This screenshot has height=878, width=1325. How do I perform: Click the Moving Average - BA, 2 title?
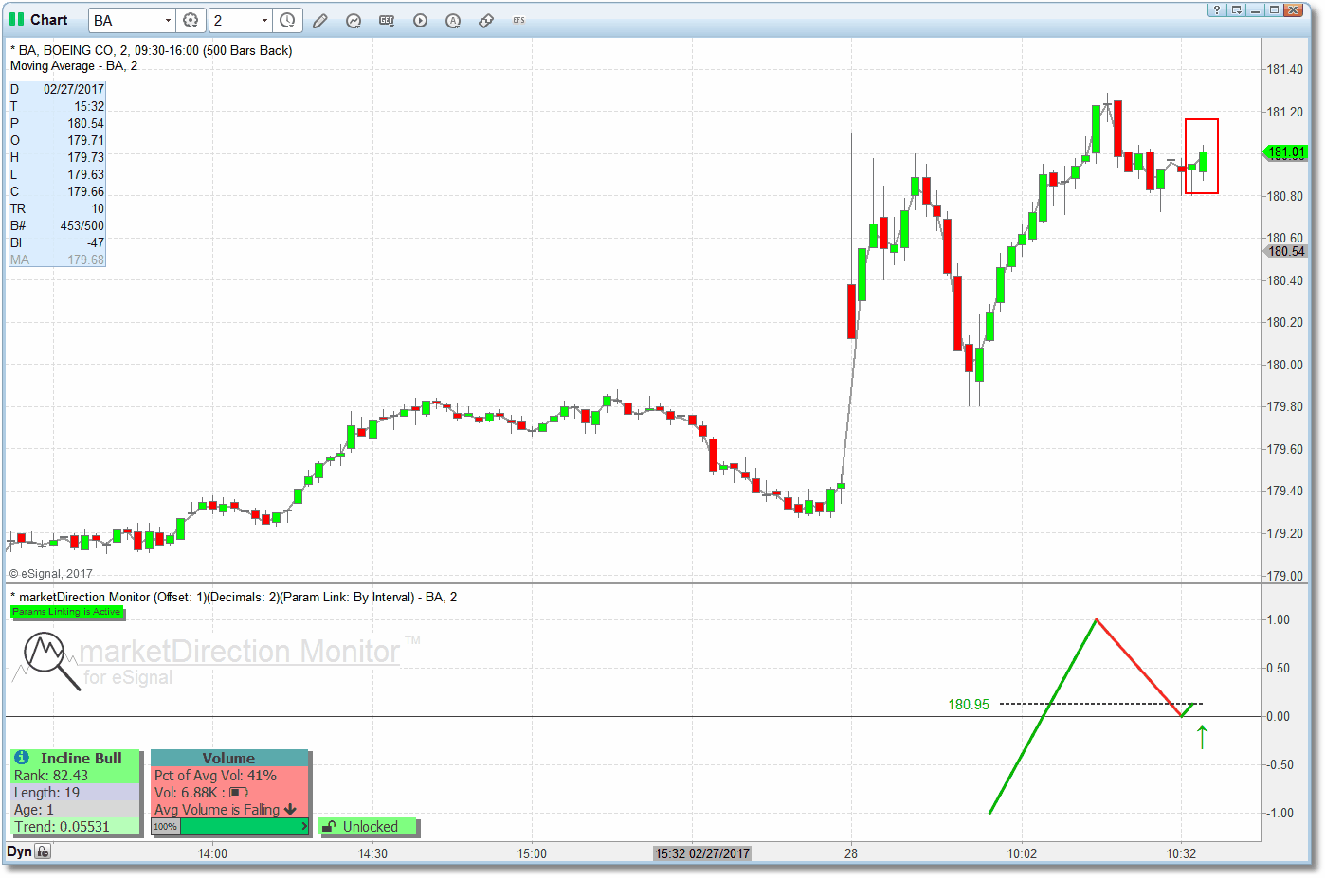point(74,66)
